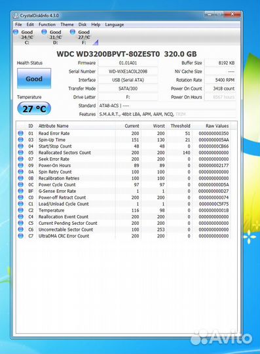
Task: Click status icon for Uncorrectable Sector Count
Action: (x=20, y=229)
